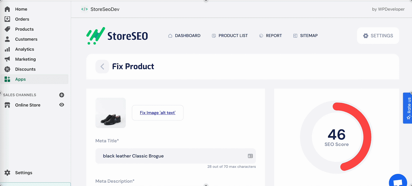Image resolution: width=412 pixels, height=186 pixels.
Task: Select the Home menu item
Action: 21,9
